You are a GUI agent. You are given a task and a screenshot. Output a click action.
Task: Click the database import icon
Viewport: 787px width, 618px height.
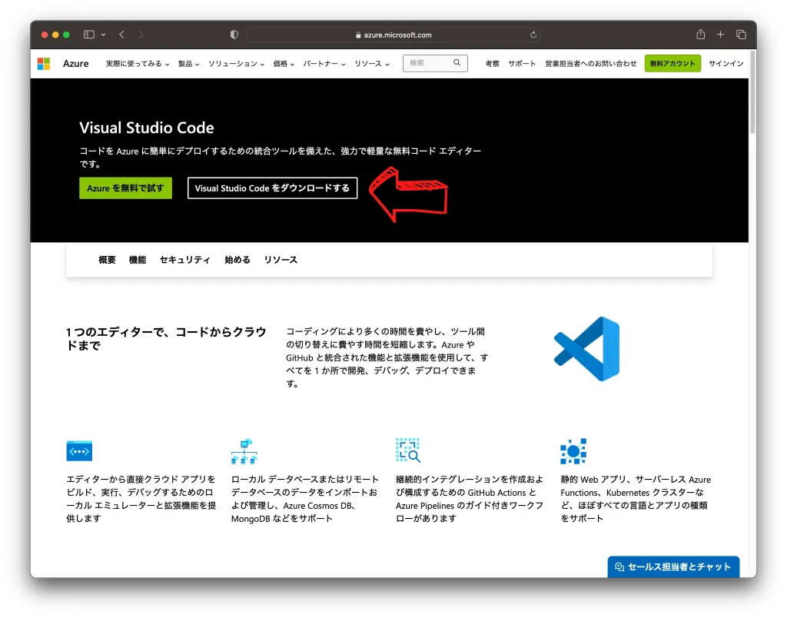pos(244,451)
